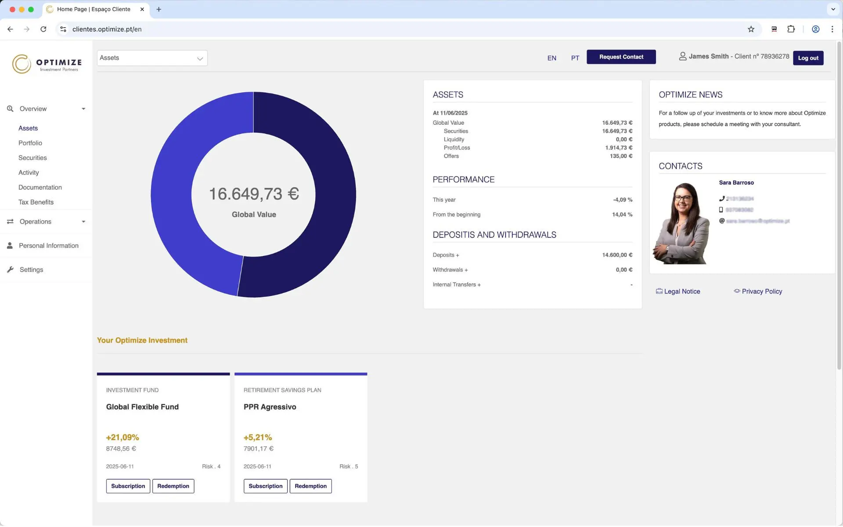The width and height of the screenshot is (843, 527).
Task: Click the Operations swap-arrows icon
Action: (10, 222)
